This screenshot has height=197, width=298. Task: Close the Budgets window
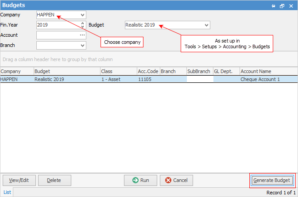[291, 6]
